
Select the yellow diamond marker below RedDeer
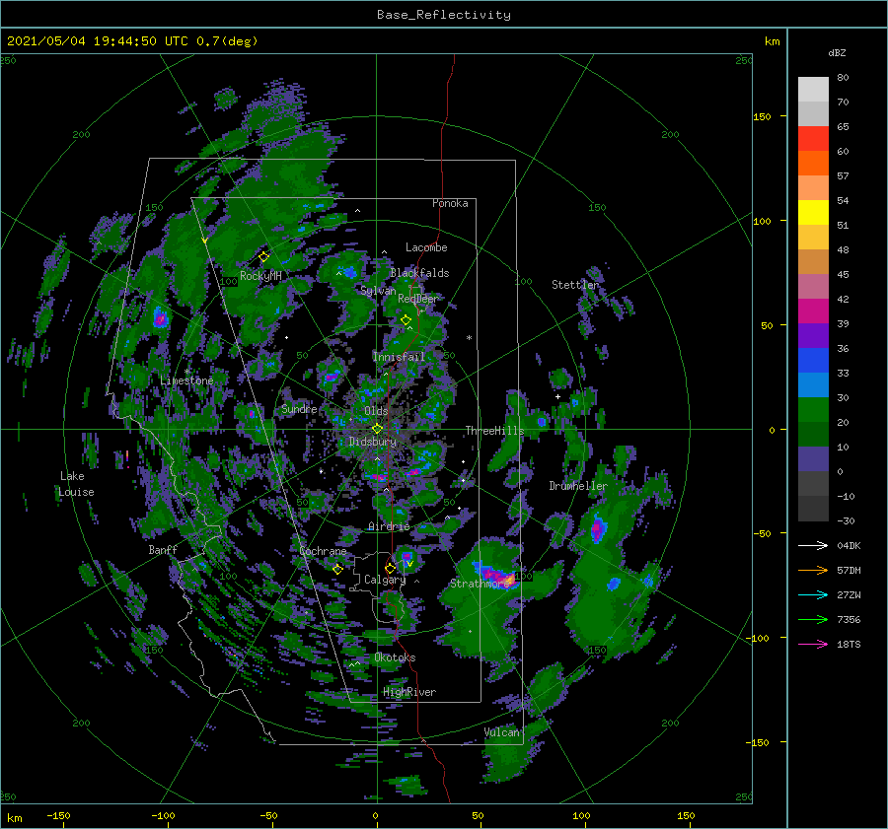click(x=406, y=320)
